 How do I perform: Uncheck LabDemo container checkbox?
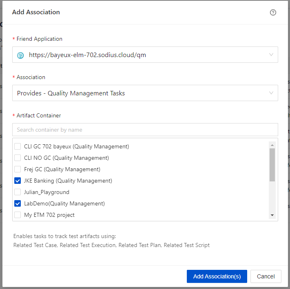[x=18, y=204]
